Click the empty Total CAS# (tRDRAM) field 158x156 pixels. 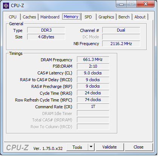pos(93,120)
